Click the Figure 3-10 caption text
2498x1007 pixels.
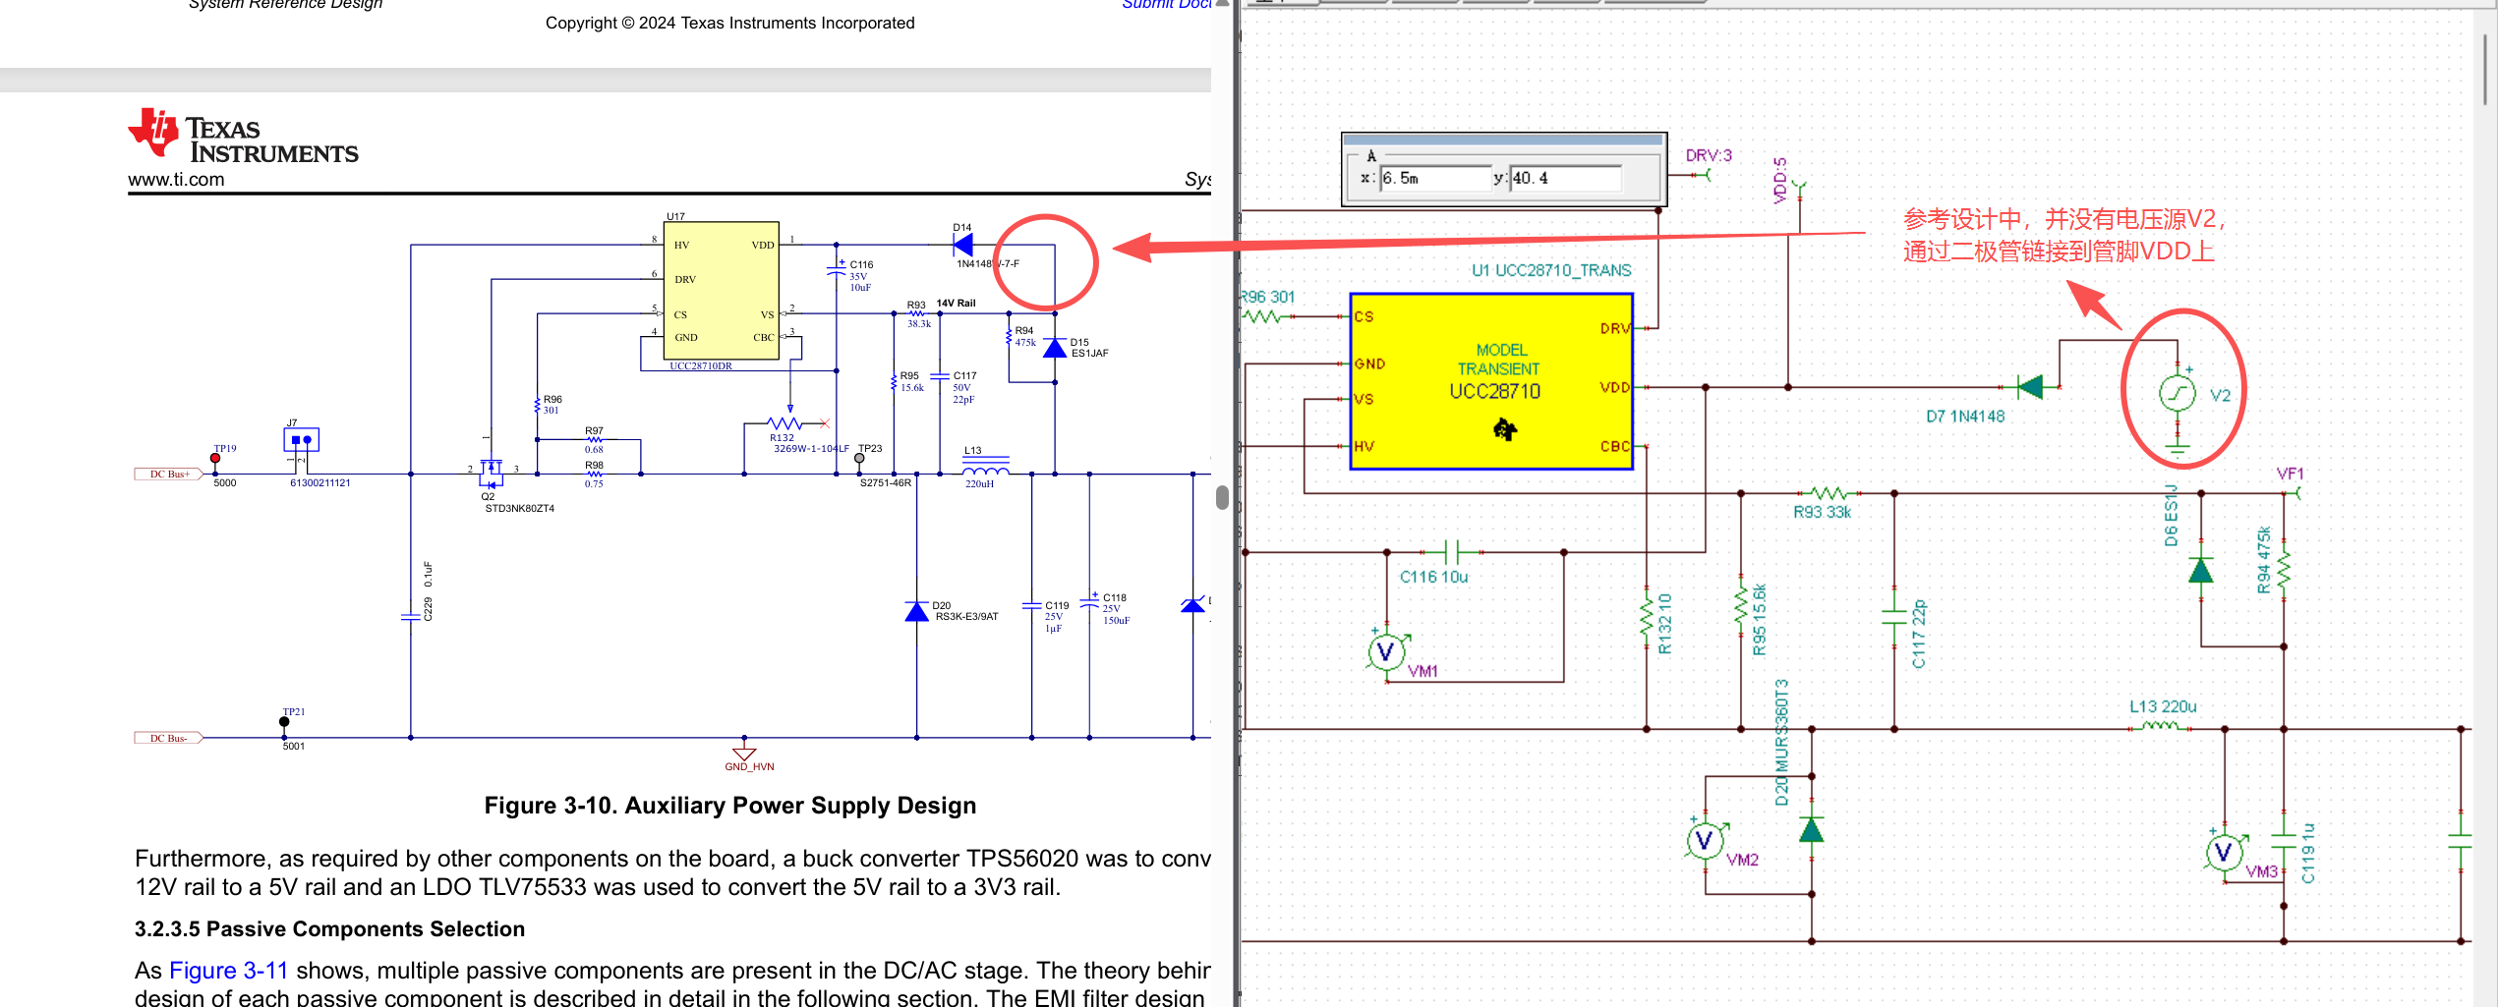click(729, 806)
